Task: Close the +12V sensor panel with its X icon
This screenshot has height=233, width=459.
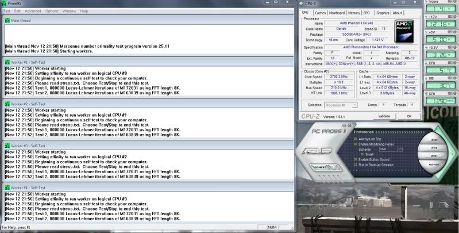Action: (455, 17)
